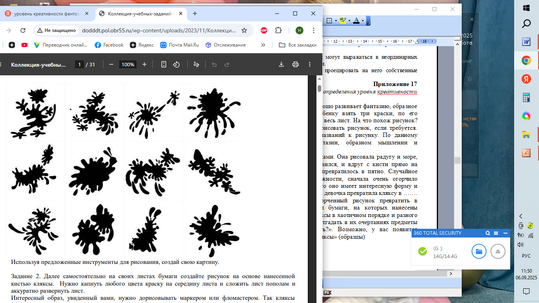The image size is (539, 303).
Task: Print the PDF document
Action: pos(295,65)
